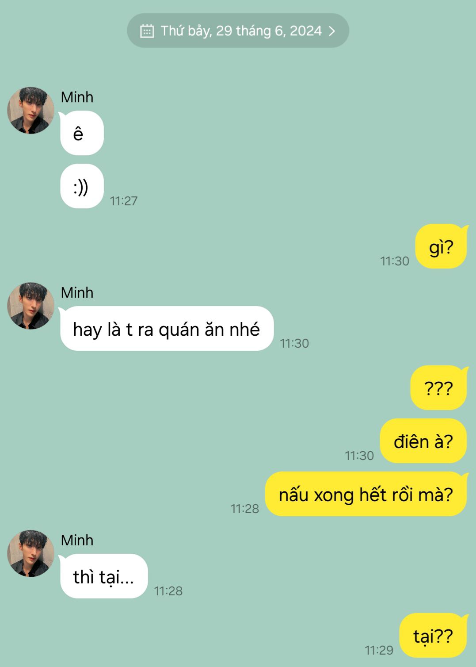Click the 11:27 timestamp beside ':))'
Screen dimensions: 476x667
124,201
